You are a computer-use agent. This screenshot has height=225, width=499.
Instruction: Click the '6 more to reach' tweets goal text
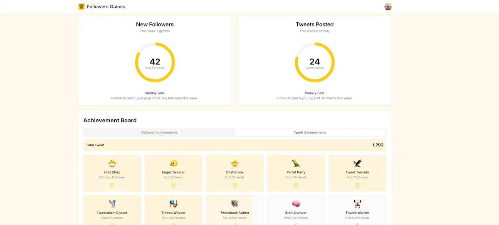tap(315, 99)
